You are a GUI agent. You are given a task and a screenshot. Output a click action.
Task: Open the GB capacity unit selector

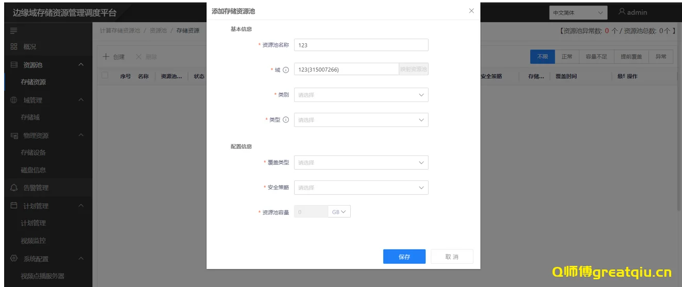(x=339, y=212)
